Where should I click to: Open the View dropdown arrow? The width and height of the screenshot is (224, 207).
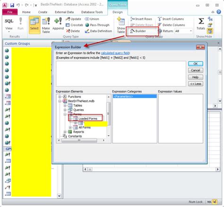click(x=9, y=32)
